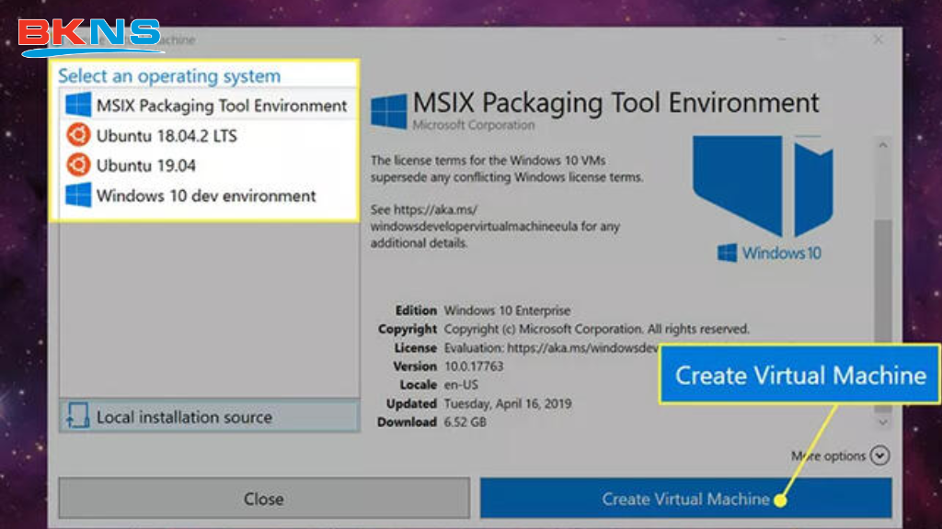Expand More options

coord(827,456)
